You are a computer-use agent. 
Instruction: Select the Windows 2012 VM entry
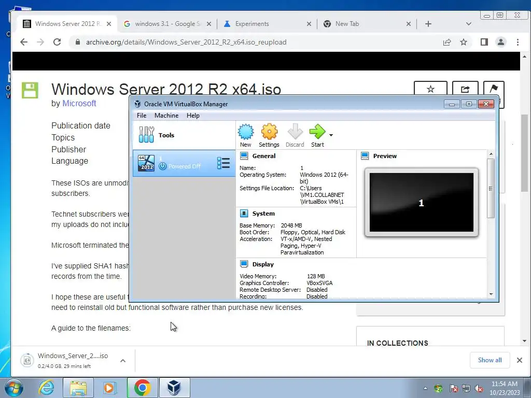(x=184, y=163)
